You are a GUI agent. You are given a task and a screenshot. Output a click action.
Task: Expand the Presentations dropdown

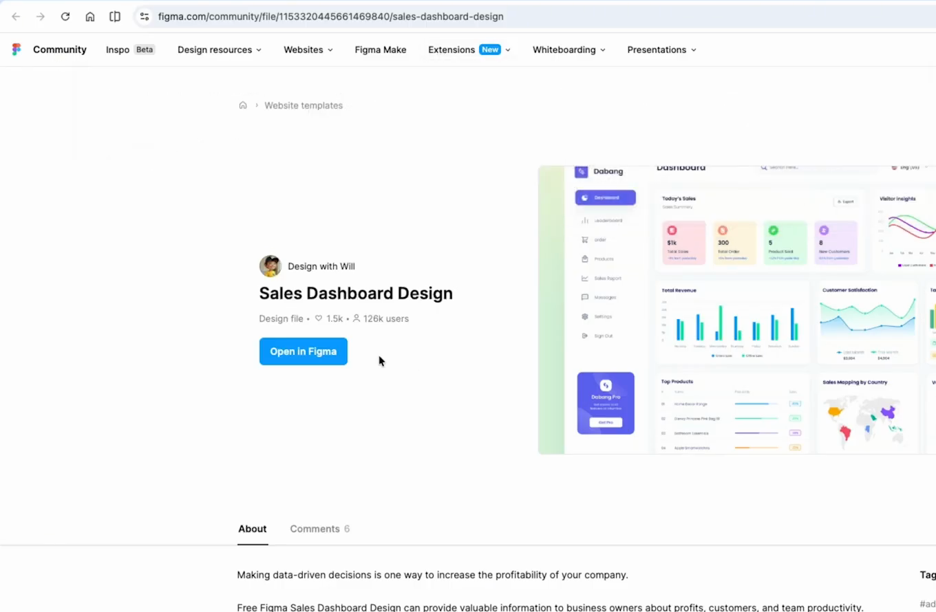tap(661, 50)
